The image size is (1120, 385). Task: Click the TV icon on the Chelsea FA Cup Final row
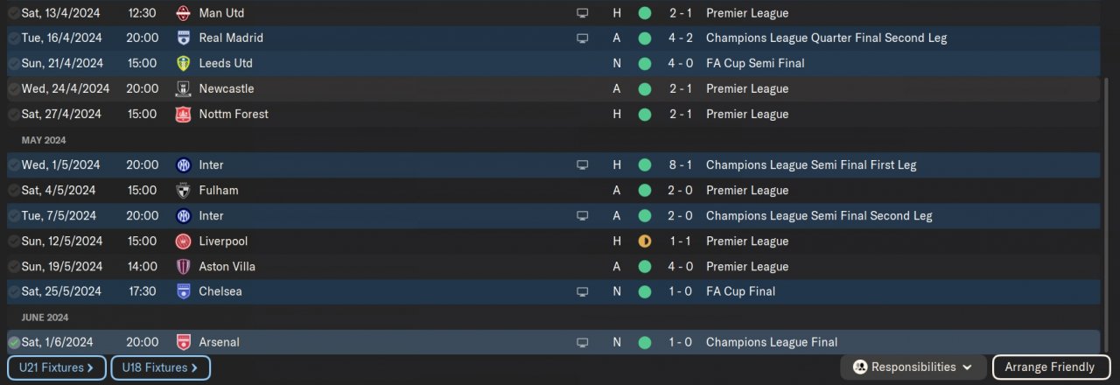coord(583,291)
